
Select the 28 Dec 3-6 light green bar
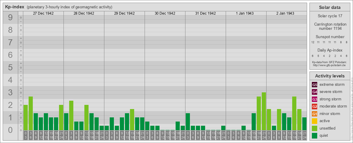pos(71,115)
